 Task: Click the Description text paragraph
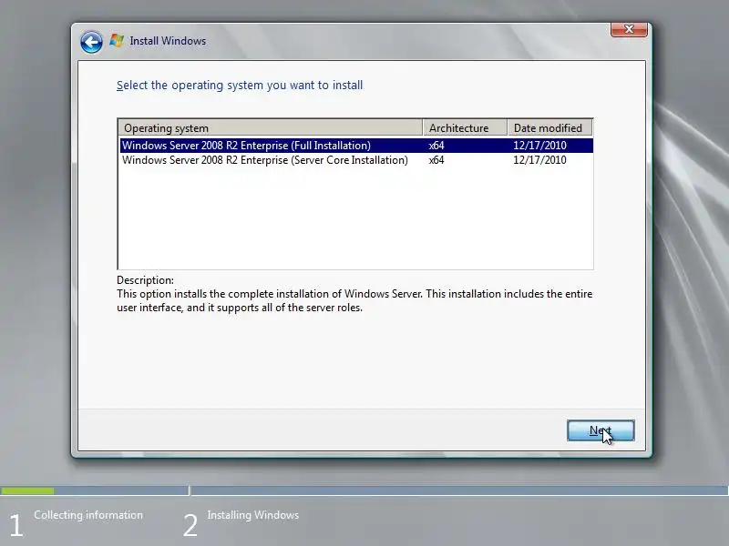click(x=354, y=301)
